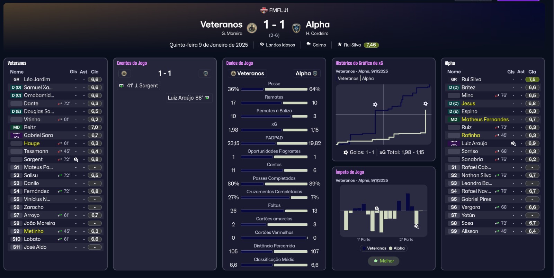Image resolution: width=554 pixels, height=278 pixels.
Task: Click the star icon beside Rui Silva
Action: click(x=340, y=45)
